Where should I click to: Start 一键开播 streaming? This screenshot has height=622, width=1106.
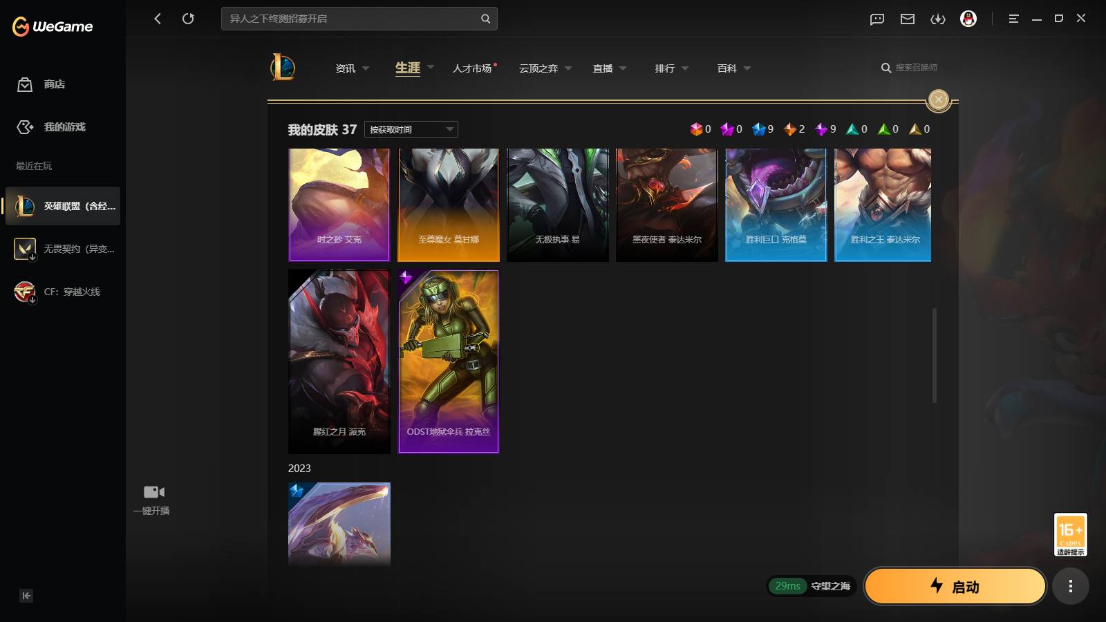click(x=153, y=500)
